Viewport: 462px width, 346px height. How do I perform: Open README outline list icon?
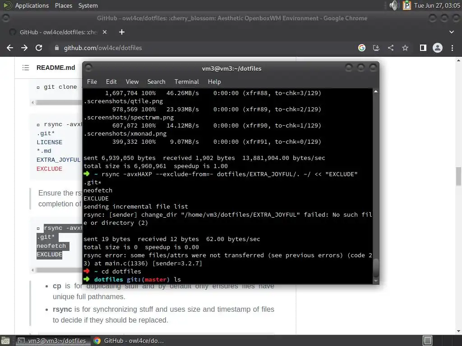pos(26,68)
